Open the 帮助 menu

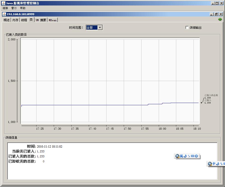[x=23, y=8]
